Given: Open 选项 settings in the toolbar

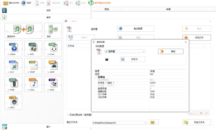Looking at the screenshot, I should click(x=26, y=3).
